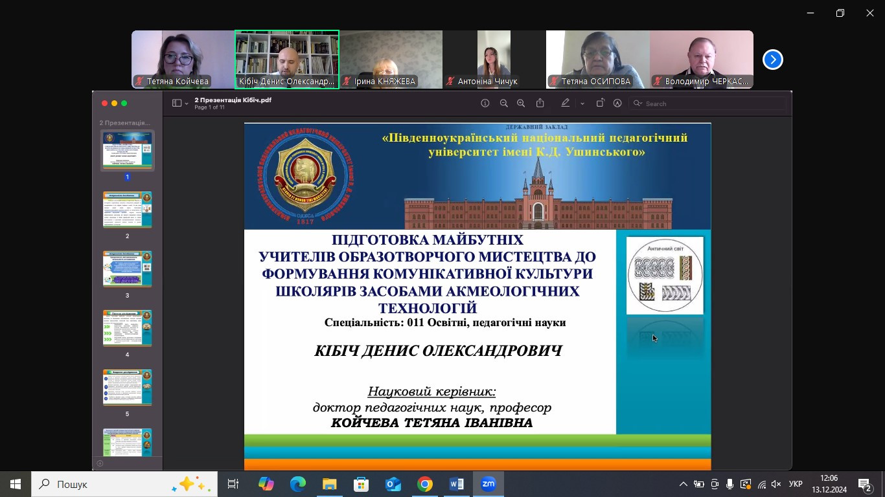Select the highlight pen tool
This screenshot has width=885, height=497.
(566, 104)
